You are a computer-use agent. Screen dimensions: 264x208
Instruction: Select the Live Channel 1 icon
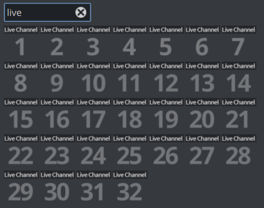click(21, 42)
